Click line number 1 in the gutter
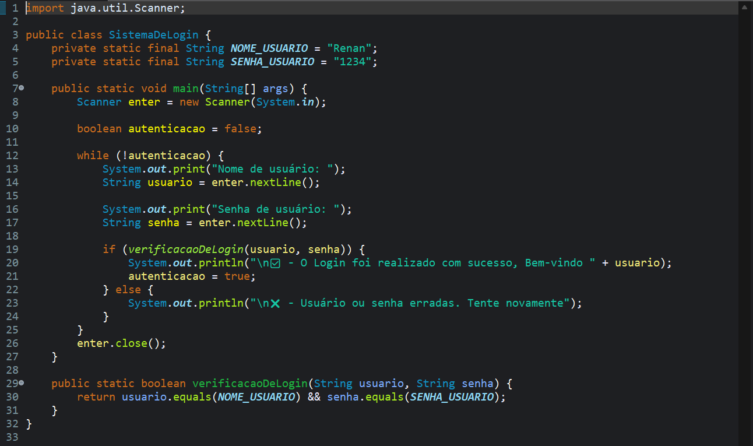Viewport: 753px width, 446px height. (15, 8)
